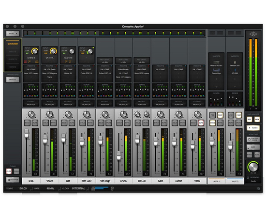Screen dimensions: 266x218
Task: Toggle polarity invert on the Hat channel
Action: (x=70, y=62)
